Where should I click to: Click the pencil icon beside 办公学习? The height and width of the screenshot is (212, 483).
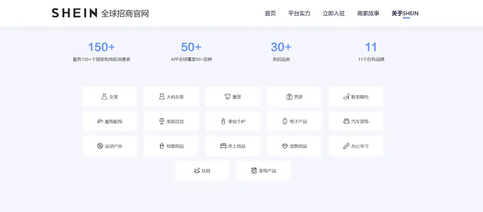[x=346, y=146]
